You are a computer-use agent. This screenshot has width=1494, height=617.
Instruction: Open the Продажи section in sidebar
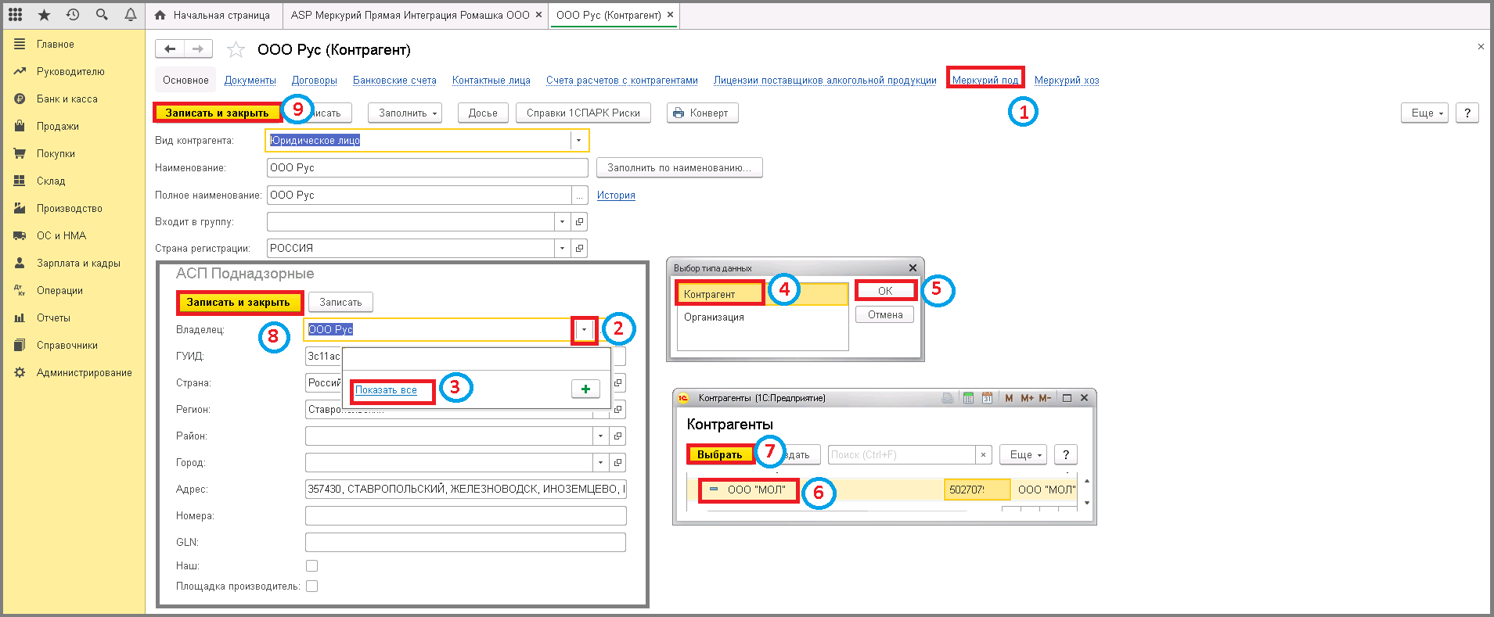tap(58, 126)
